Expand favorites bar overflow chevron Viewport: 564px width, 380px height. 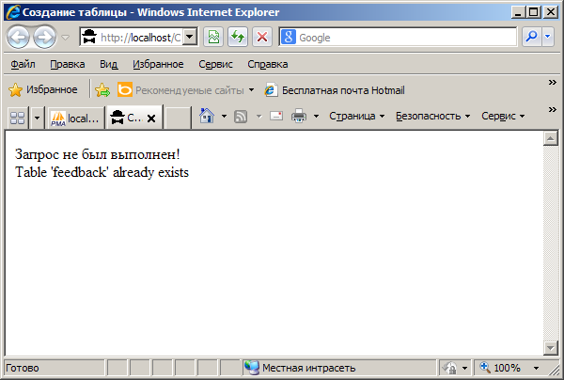point(552,83)
